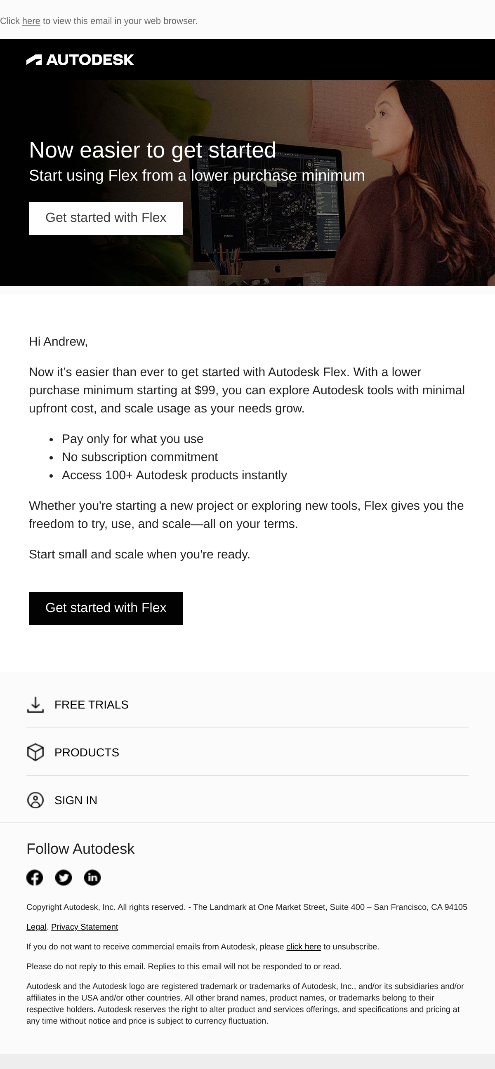This screenshot has width=495, height=1069.
Task: Click the Sign In user icon
Action: (x=35, y=800)
